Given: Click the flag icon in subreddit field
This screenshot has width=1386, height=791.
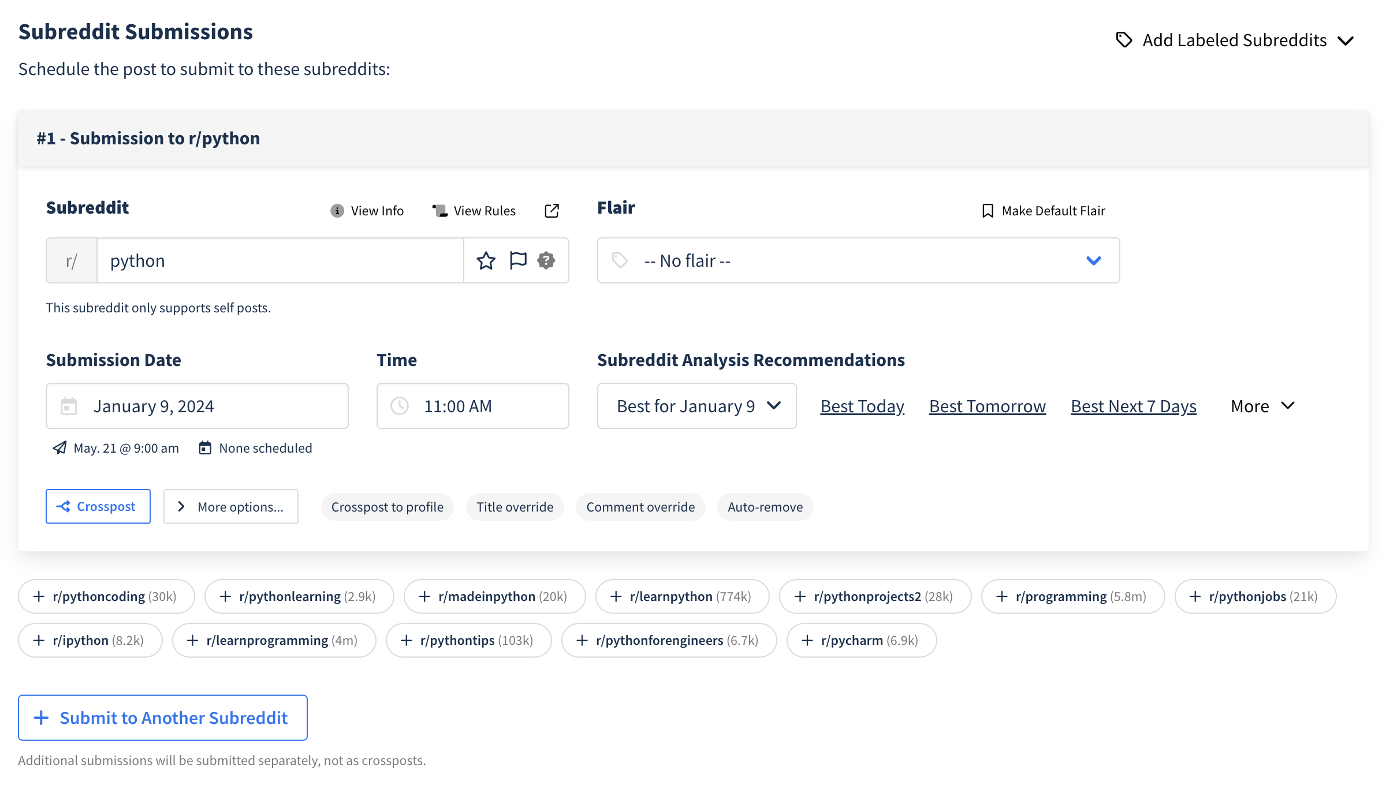Looking at the screenshot, I should (518, 261).
